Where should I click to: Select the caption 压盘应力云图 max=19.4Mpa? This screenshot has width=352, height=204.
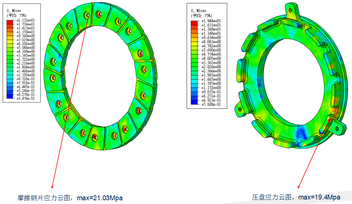click(296, 197)
